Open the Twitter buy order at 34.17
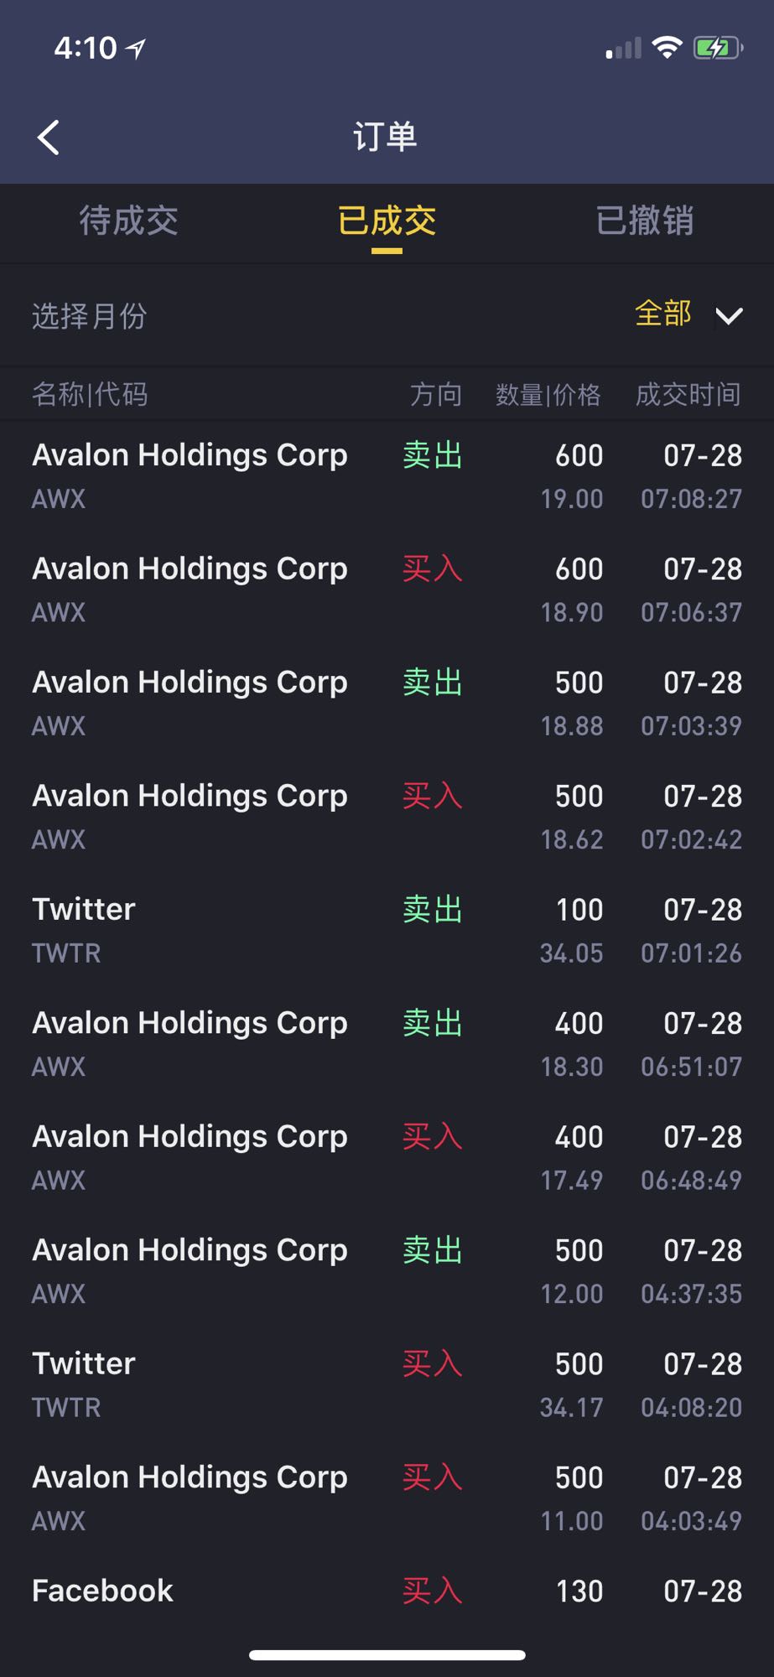The height and width of the screenshot is (1677, 774). [387, 1384]
